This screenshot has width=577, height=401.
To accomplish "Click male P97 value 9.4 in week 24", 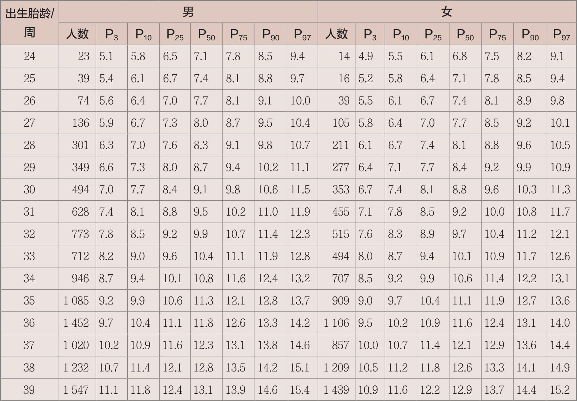I will (x=298, y=56).
